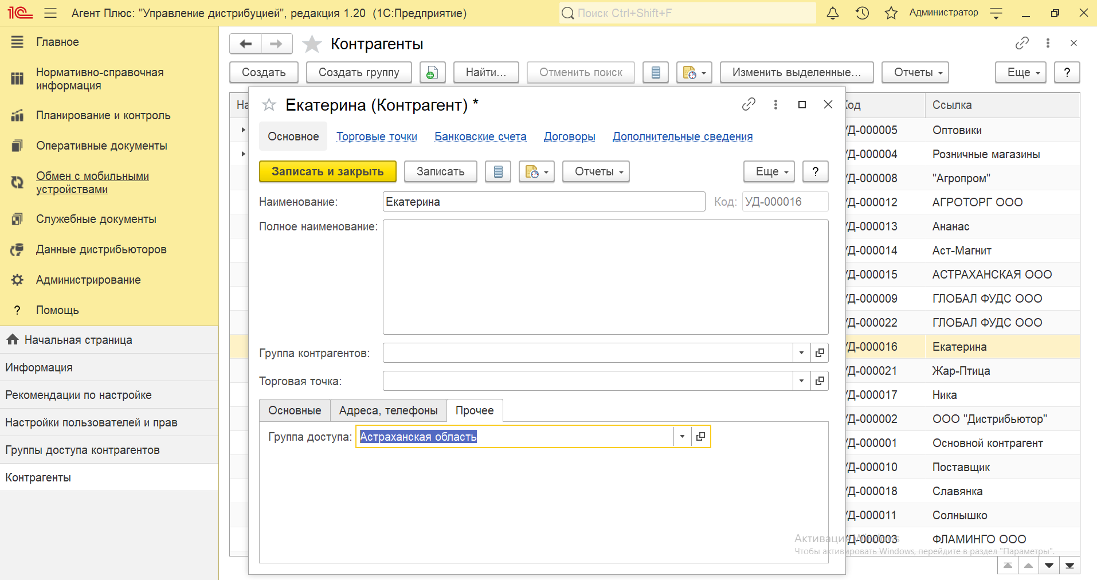
Task: Click the navigate back arrow
Action: tap(245, 44)
